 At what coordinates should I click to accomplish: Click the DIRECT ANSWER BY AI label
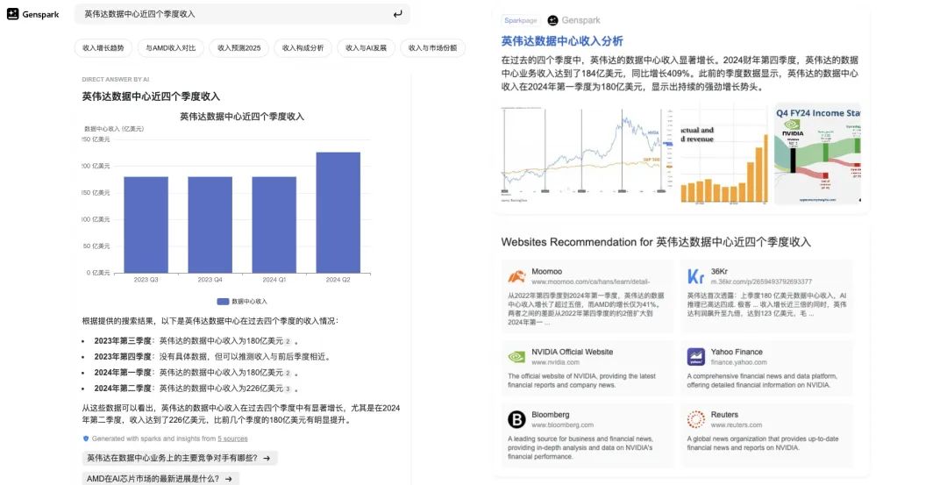[x=116, y=80]
